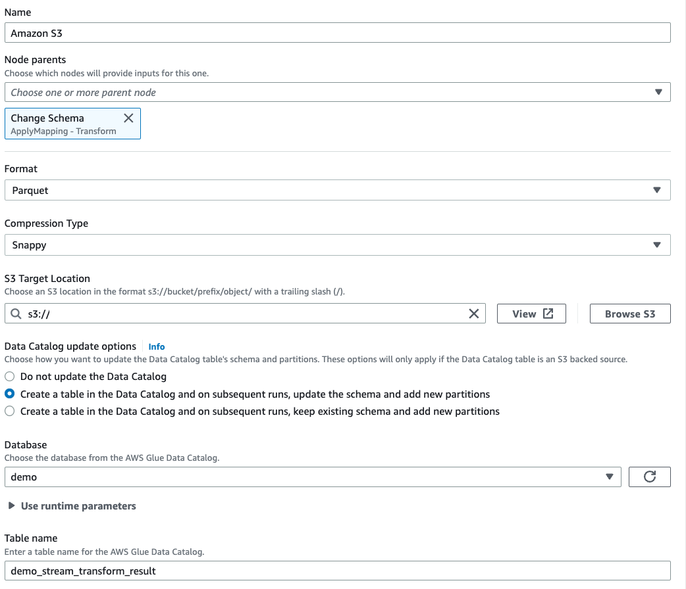Image resolution: width=686 pixels, height=589 pixels.
Task: Click inside the S3 Target Location text box
Action: tap(244, 314)
